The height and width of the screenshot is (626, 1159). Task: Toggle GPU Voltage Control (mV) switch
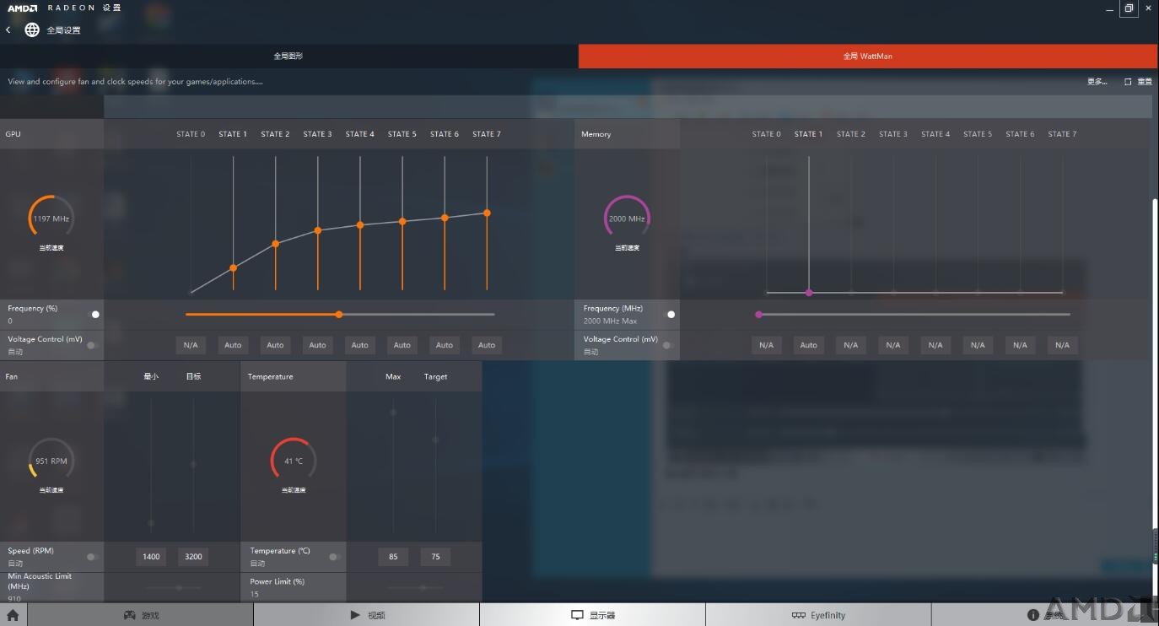91,345
